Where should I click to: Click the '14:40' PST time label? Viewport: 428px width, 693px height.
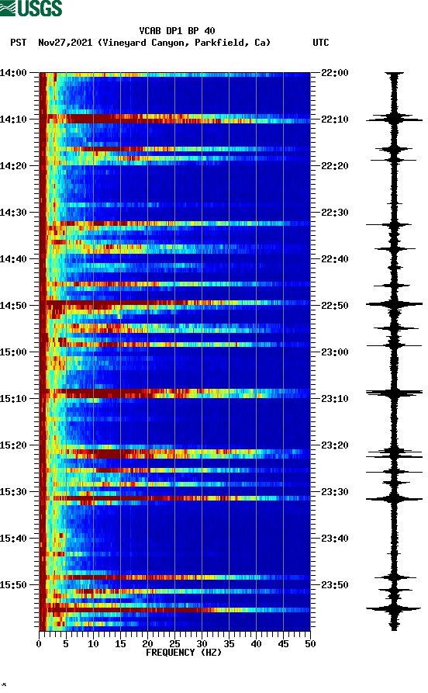coord(13,259)
